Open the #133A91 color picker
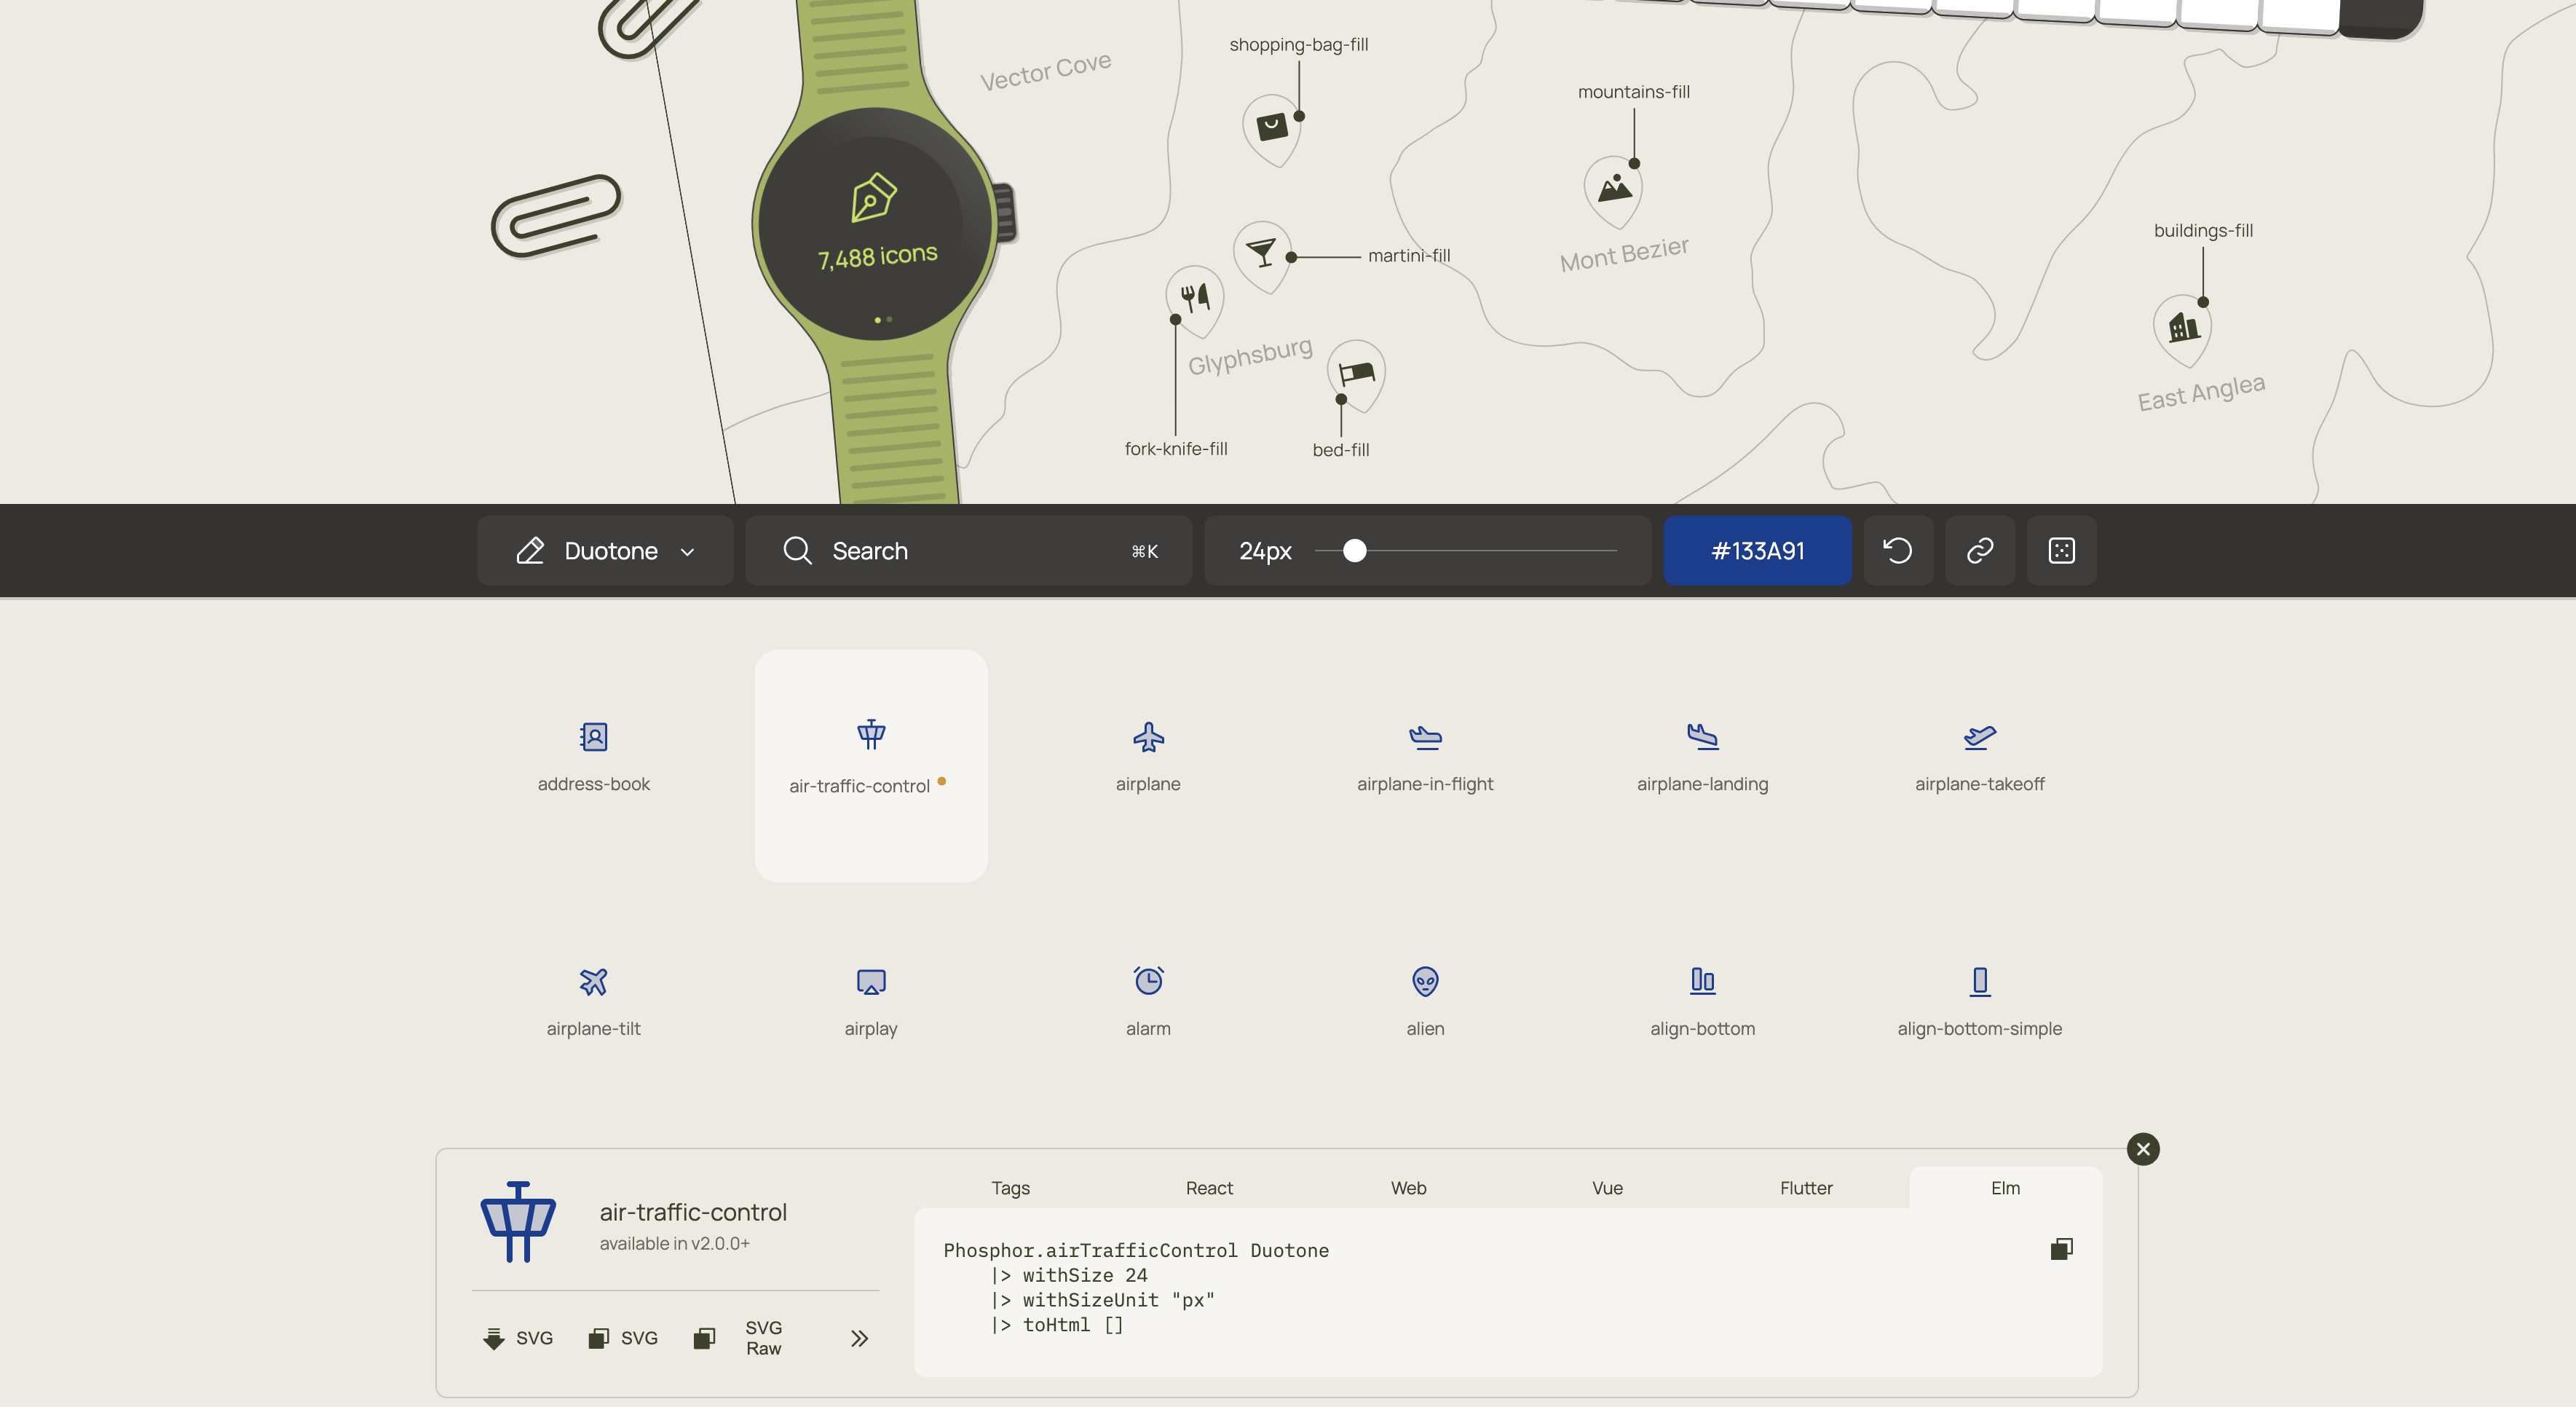Viewport: 2576px width, 1407px height. point(1757,550)
